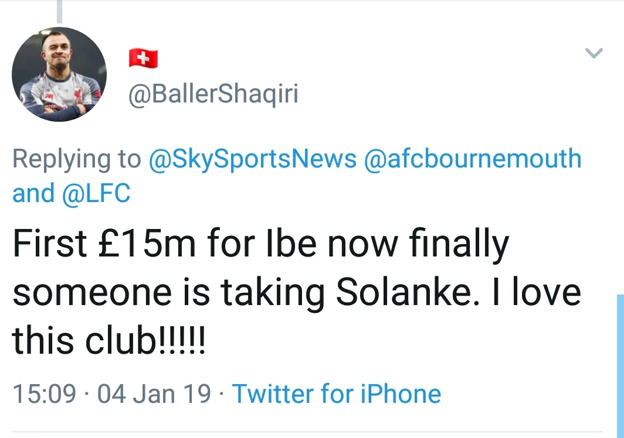Tap the profile avatar photo
The width and height of the screenshot is (624, 438).
59,74
